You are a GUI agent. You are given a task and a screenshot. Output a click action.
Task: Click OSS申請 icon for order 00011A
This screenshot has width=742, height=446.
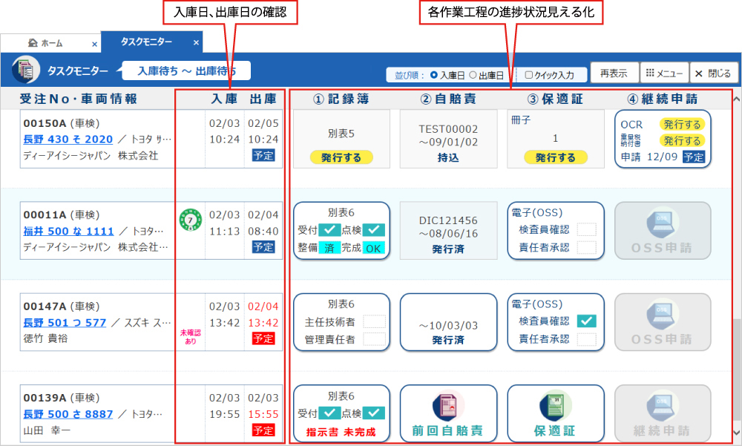point(663,230)
